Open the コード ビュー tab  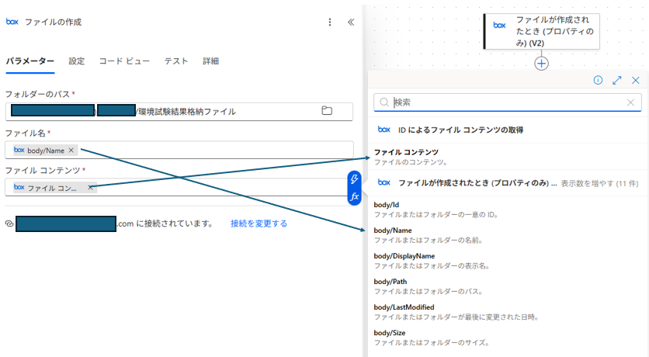124,61
